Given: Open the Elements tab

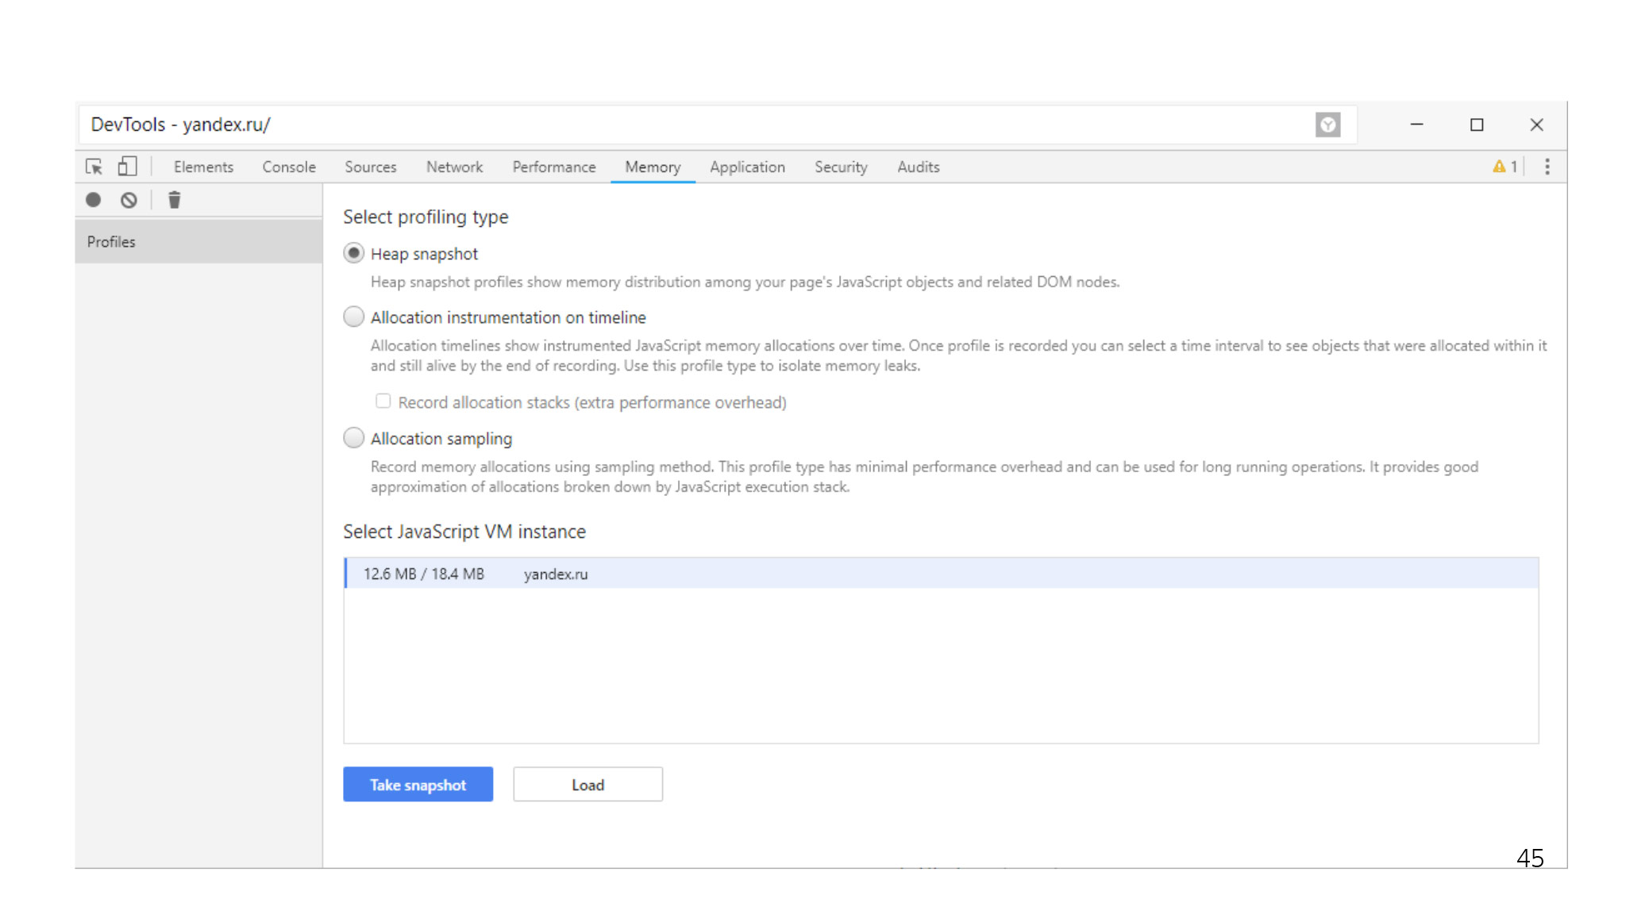Looking at the screenshot, I should (x=203, y=167).
